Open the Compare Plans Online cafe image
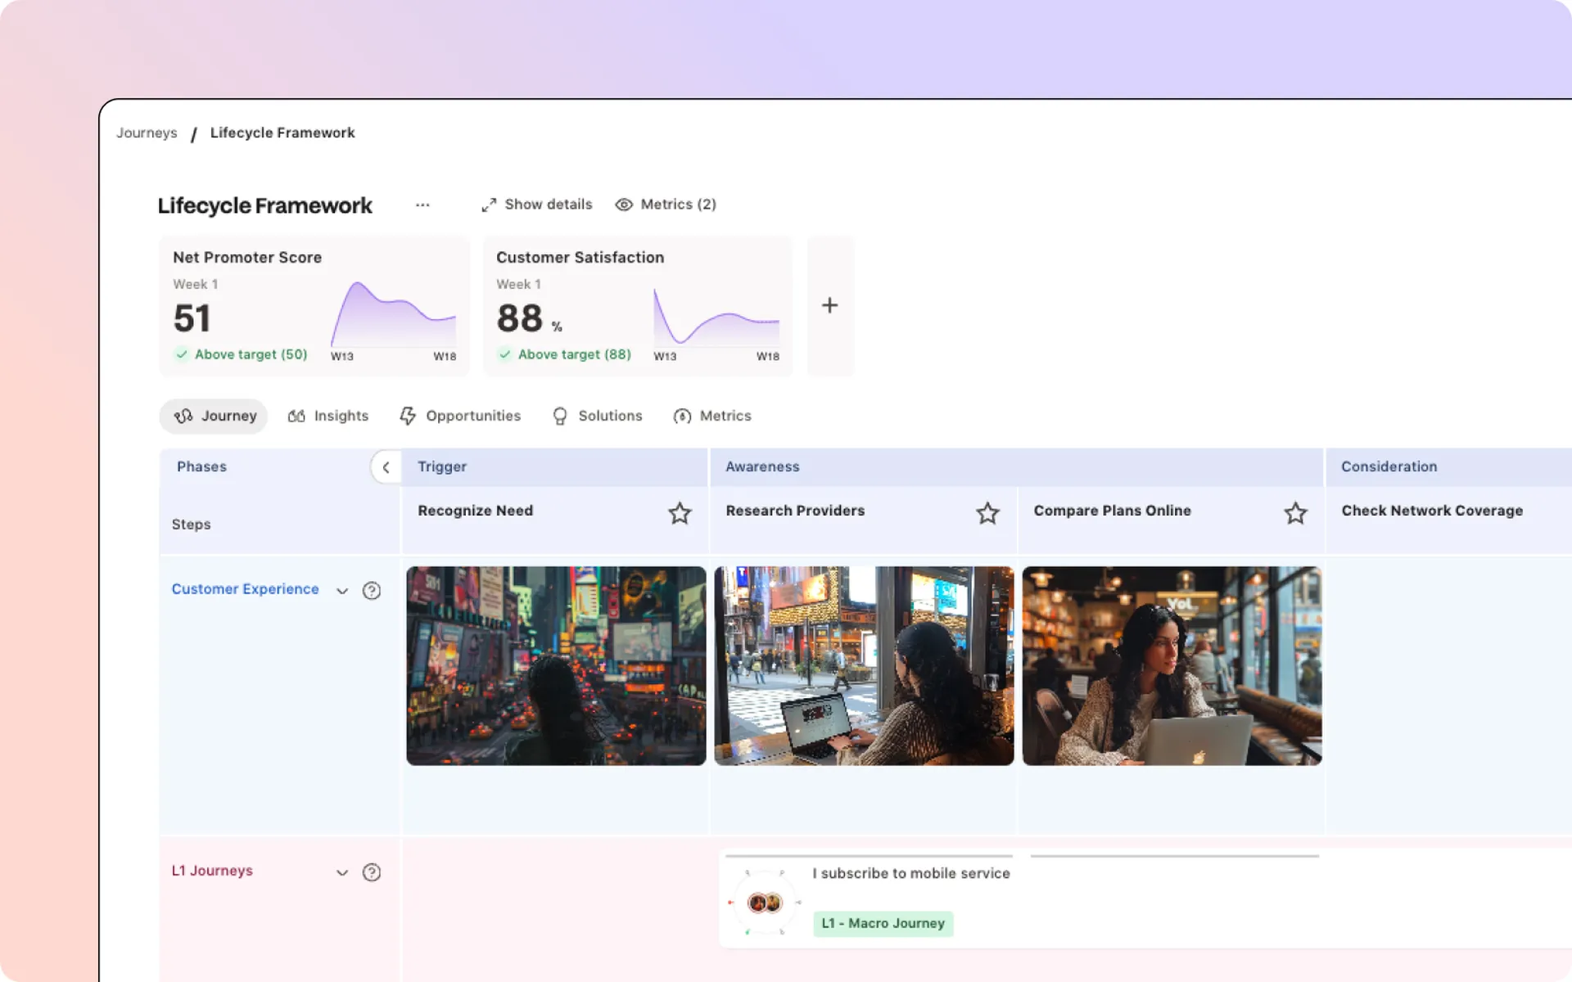Image resolution: width=1572 pixels, height=982 pixels. (1172, 666)
